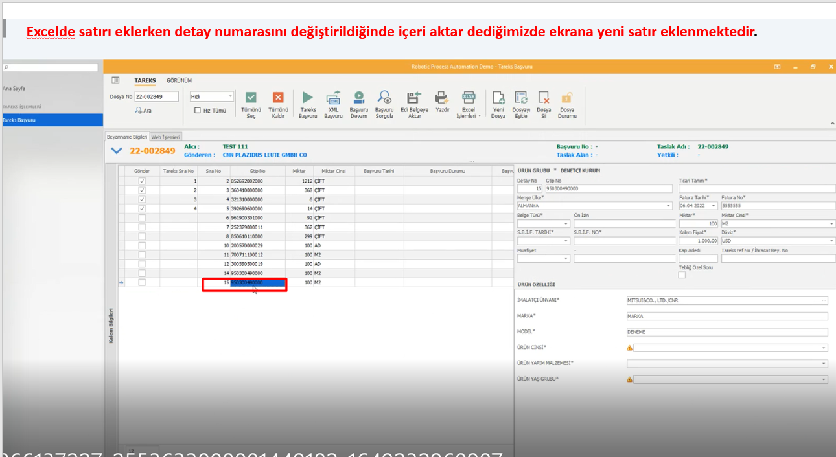Click the Dosya Sil icon
This screenshot has height=457, width=836.
pyautogui.click(x=544, y=98)
